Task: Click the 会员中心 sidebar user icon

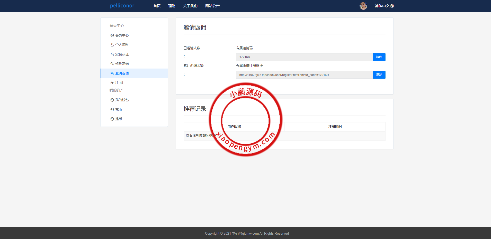Action: tap(112, 35)
